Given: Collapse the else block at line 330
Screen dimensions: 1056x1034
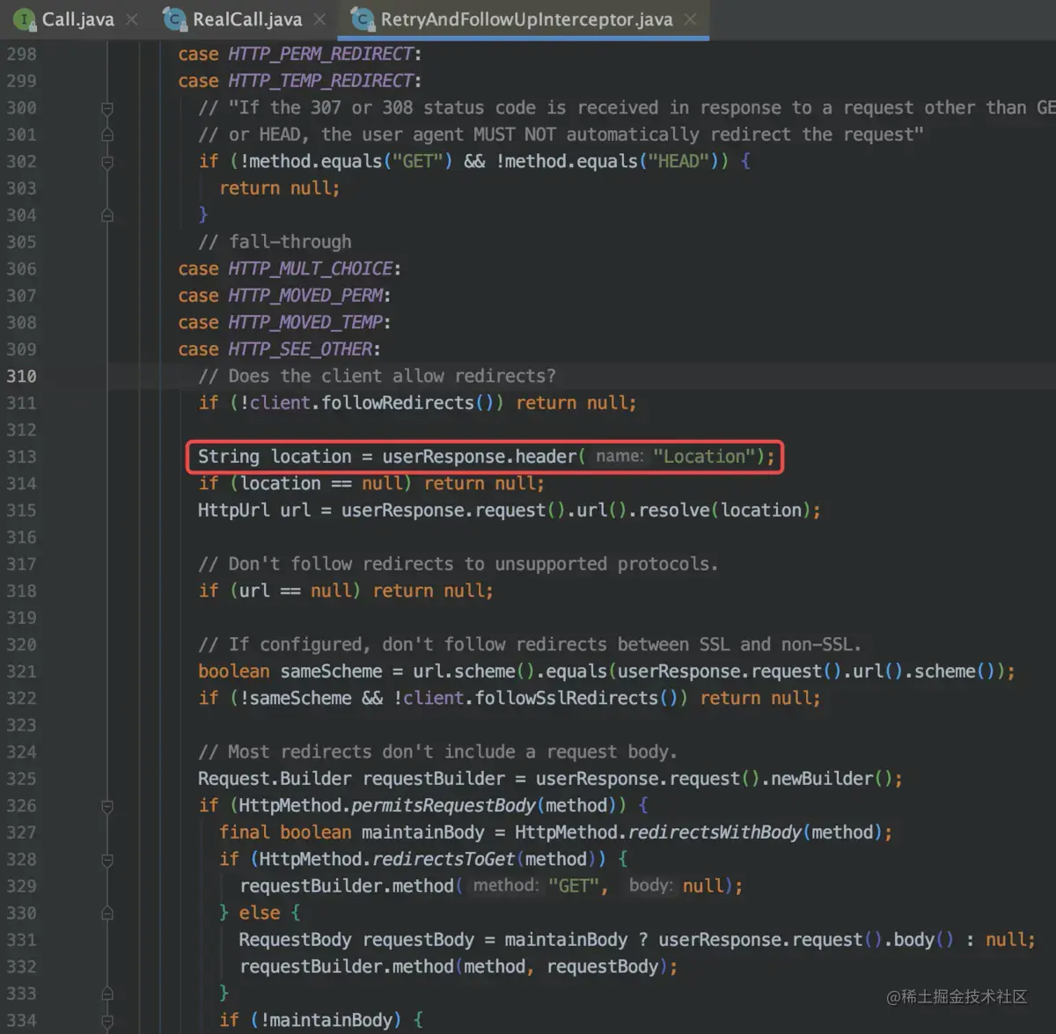Looking at the screenshot, I should coord(106,913).
